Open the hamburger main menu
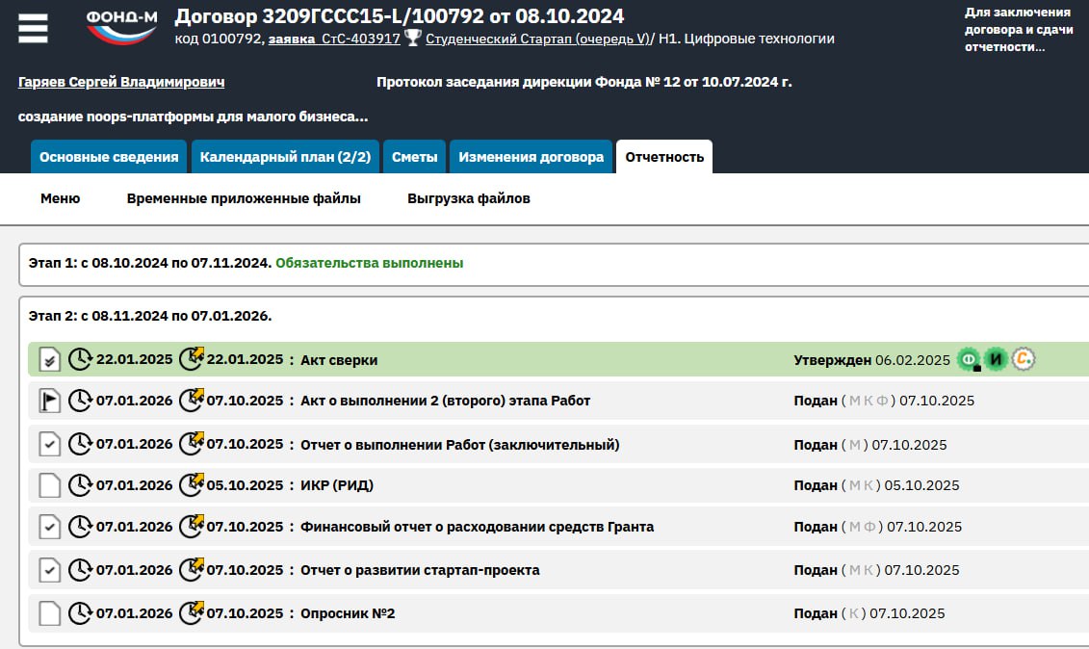The image size is (1089, 649). [x=33, y=28]
